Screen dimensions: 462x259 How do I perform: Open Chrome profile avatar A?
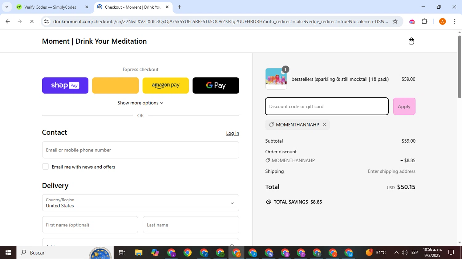pyautogui.click(x=442, y=22)
